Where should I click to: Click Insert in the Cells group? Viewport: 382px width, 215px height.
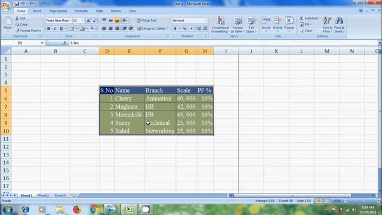click(266, 24)
